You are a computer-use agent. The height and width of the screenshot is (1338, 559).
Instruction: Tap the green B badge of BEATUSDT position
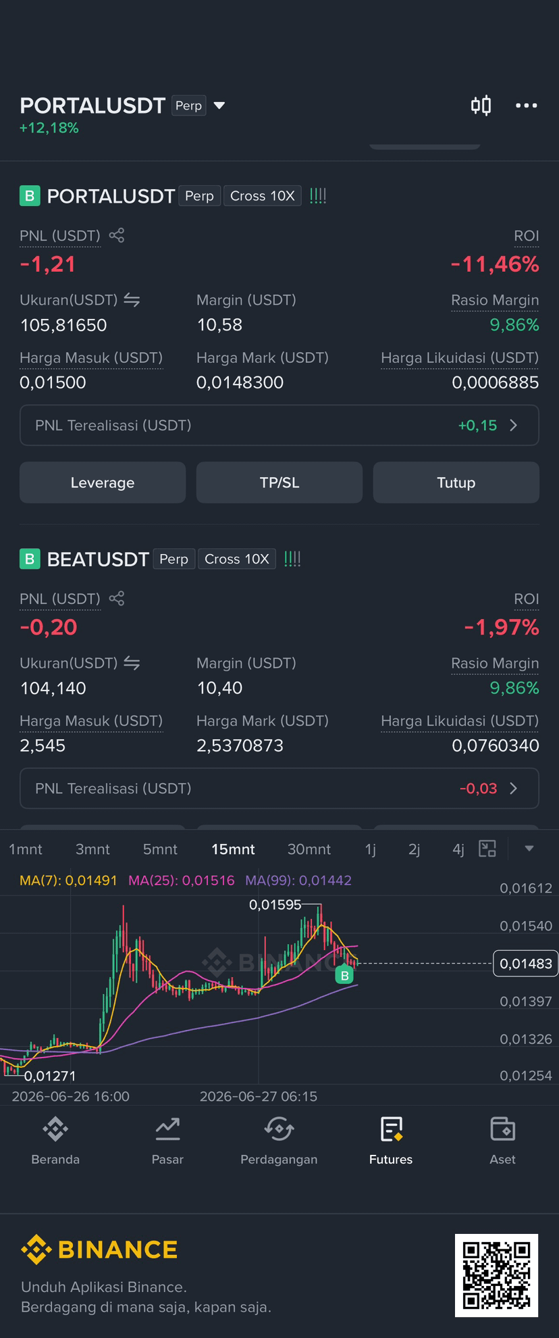pyautogui.click(x=30, y=559)
